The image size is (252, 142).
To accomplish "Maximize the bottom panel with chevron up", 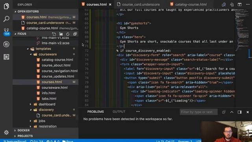I will [x=232, y=112].
